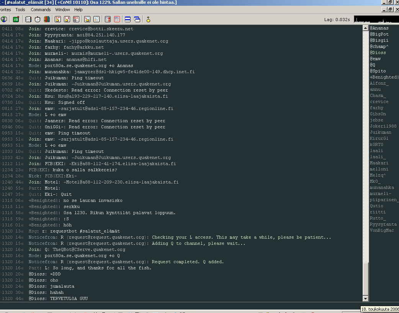Viewport: 399px width, 313px height.
Task: Select @Ananas in the nick list
Action: [379, 28]
